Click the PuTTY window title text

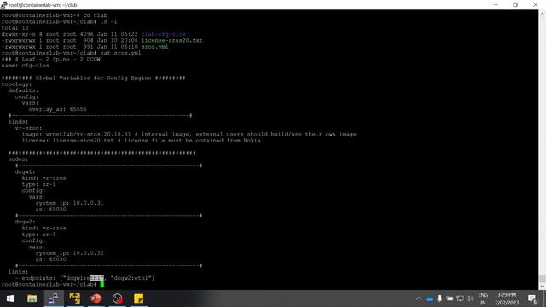click(x=43, y=5)
